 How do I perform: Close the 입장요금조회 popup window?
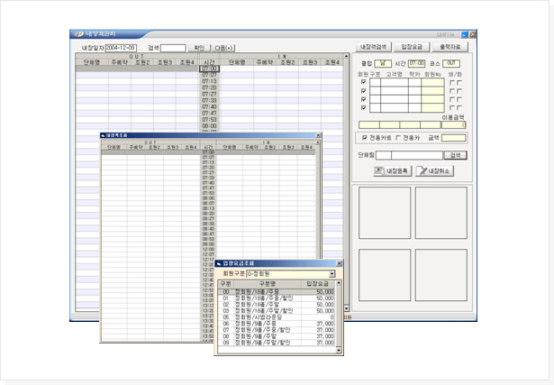coord(338,263)
